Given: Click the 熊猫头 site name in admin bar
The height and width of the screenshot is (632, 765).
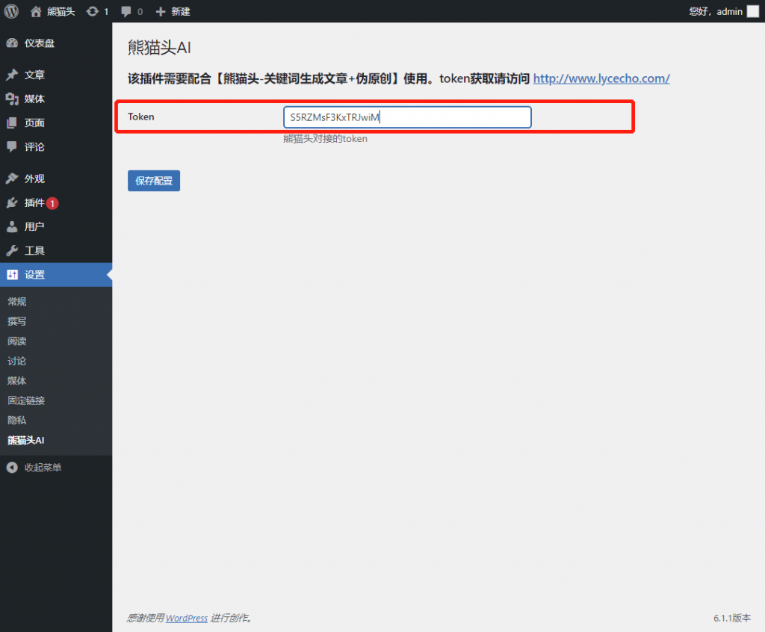Looking at the screenshot, I should (x=61, y=12).
